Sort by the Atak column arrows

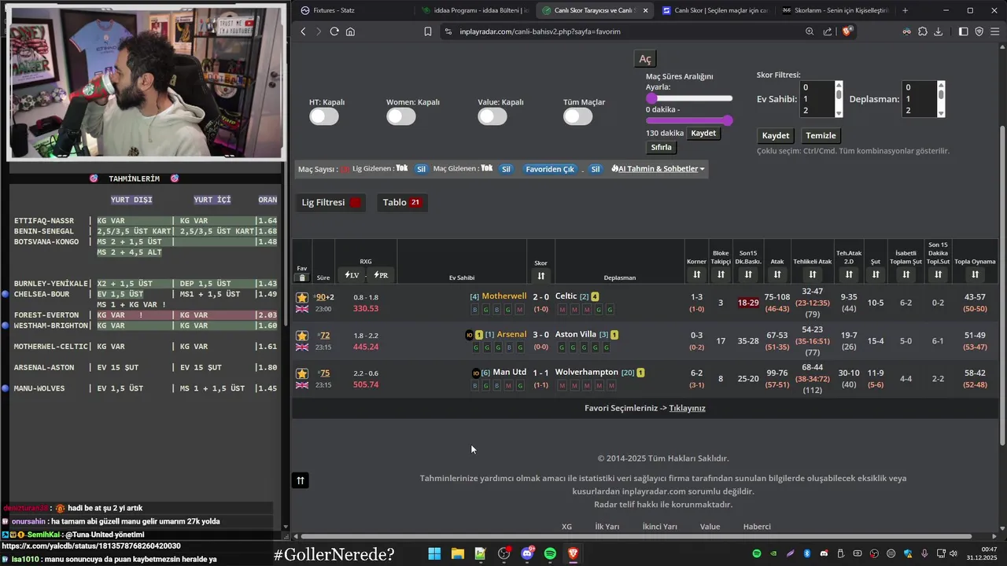777,274
